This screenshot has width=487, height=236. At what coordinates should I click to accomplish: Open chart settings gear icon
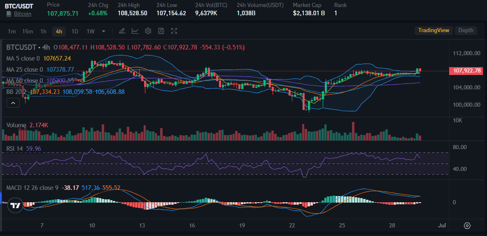pos(148,31)
